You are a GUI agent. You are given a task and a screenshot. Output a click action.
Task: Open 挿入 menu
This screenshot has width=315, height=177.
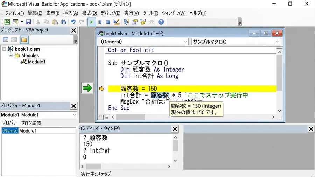tap(70, 13)
